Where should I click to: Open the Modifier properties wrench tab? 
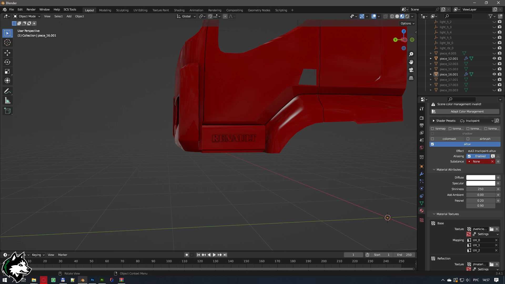(422, 174)
